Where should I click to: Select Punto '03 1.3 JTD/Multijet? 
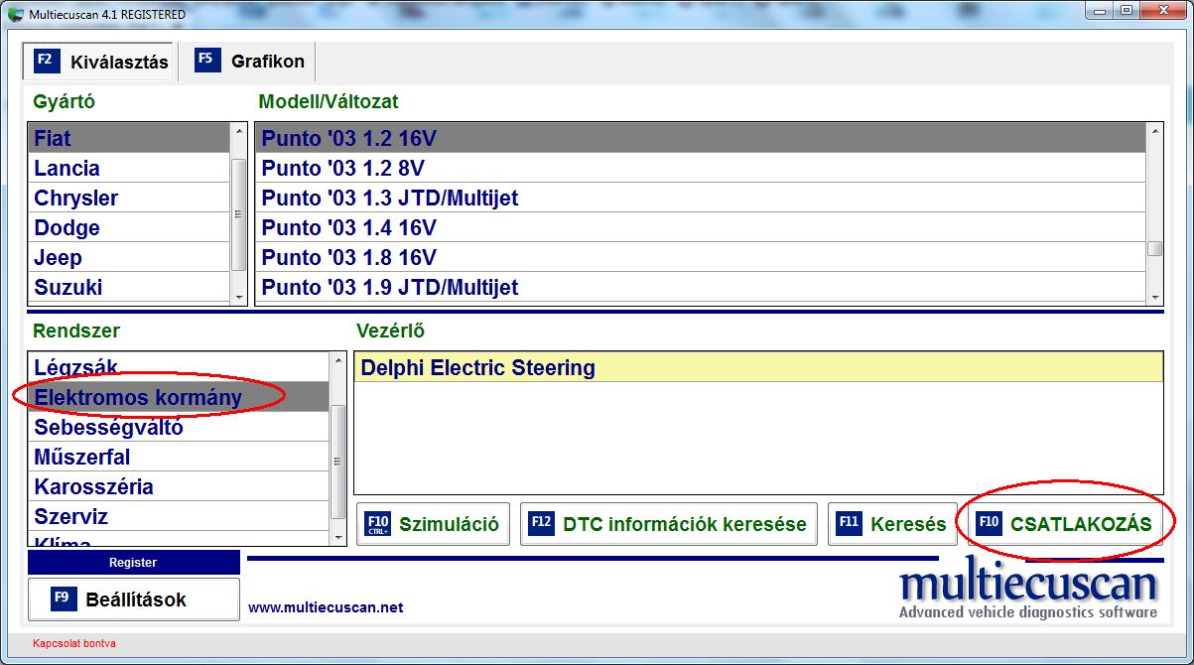coord(701,198)
